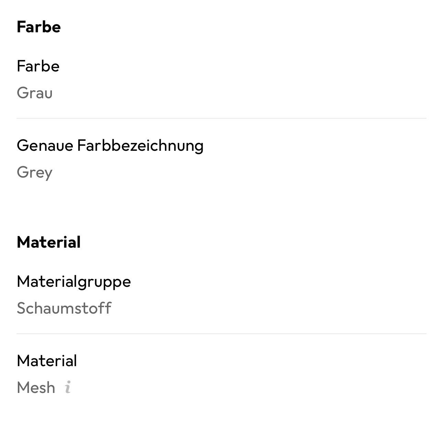The image size is (443, 440).
Task: Click the Grau color value
Action: pos(35,93)
